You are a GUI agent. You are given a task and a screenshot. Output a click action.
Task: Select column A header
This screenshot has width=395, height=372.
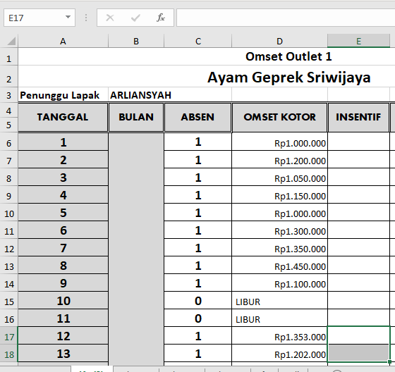63,42
